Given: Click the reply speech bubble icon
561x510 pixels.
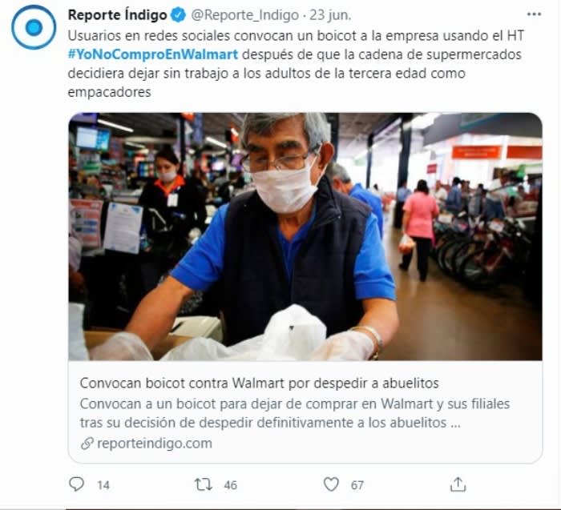Looking at the screenshot, I should [x=76, y=484].
